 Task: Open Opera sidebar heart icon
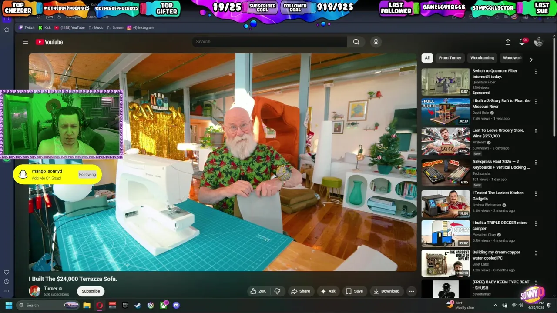(7, 272)
